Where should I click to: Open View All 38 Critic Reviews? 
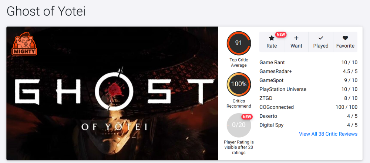(x=328, y=134)
